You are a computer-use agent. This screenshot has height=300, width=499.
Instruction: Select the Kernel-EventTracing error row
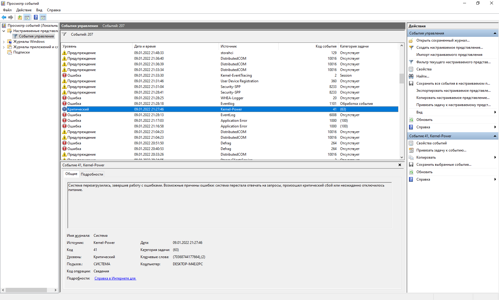[230, 75]
